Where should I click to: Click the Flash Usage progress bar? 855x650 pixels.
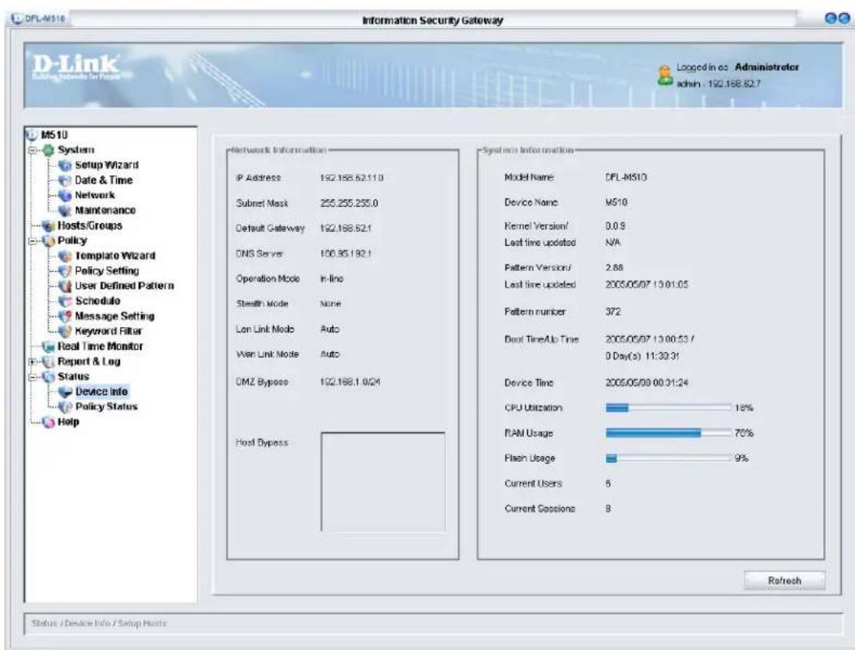click(x=668, y=458)
